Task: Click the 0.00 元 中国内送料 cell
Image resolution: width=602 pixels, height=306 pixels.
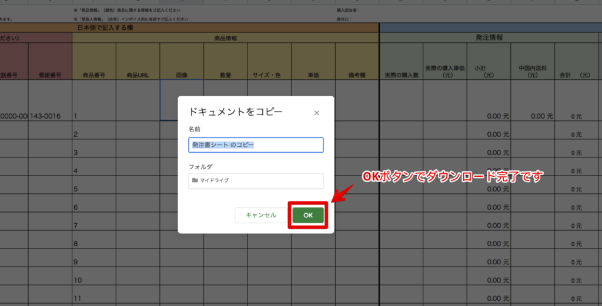Action: pyautogui.click(x=533, y=100)
